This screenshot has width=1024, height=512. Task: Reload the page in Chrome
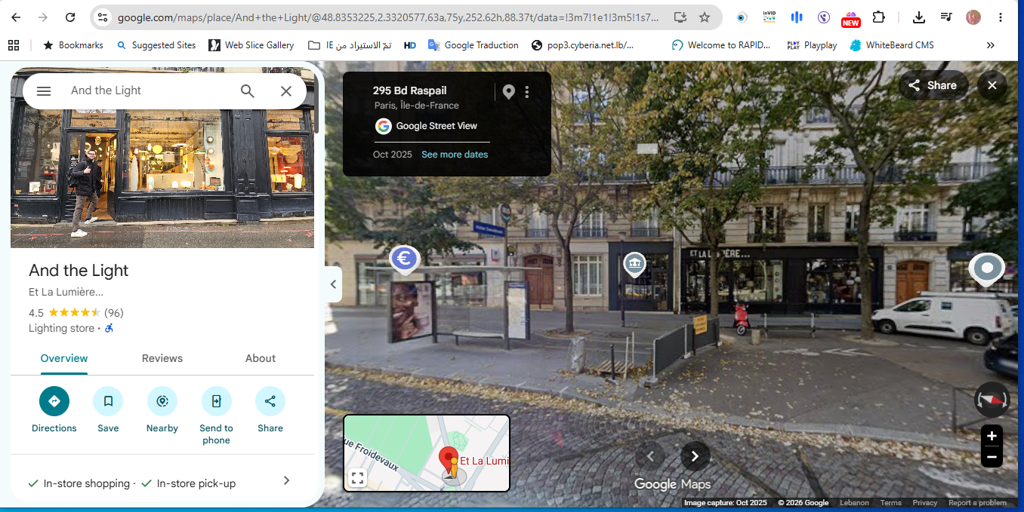tap(70, 17)
